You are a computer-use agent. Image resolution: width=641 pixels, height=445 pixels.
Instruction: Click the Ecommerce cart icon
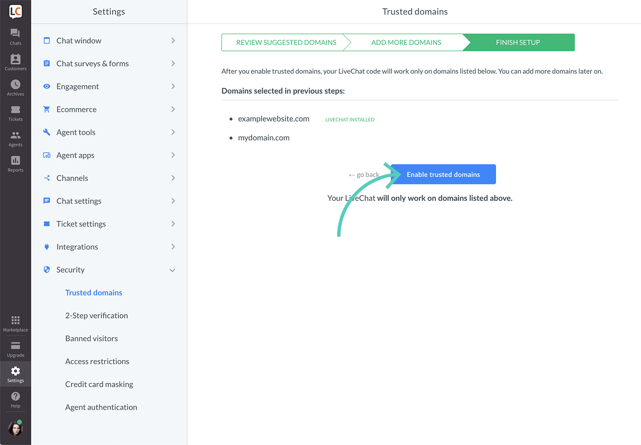(x=47, y=109)
